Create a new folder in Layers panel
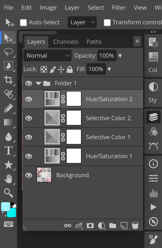The image size is (162, 248). 113,226
